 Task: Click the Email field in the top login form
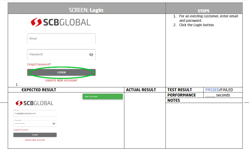[61, 39]
